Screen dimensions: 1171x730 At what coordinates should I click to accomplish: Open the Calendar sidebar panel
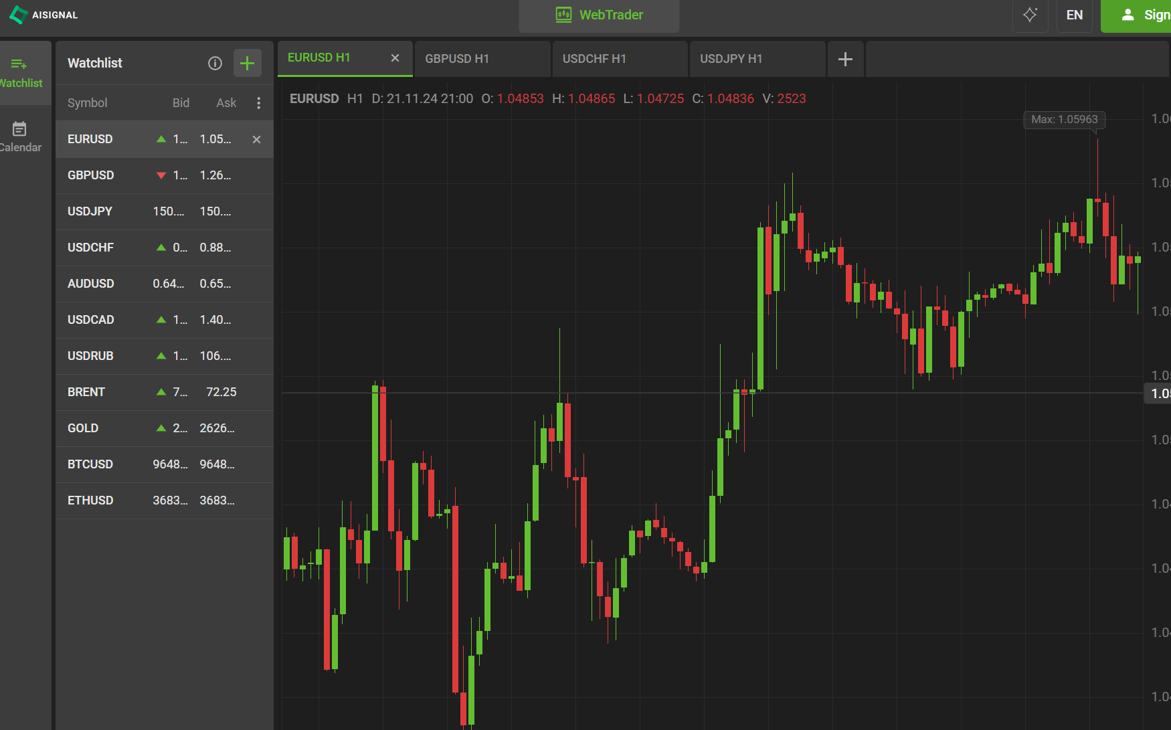click(20, 136)
